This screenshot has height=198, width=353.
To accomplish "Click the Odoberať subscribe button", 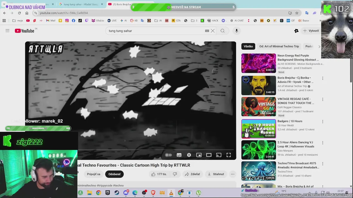I will (x=114, y=174).
